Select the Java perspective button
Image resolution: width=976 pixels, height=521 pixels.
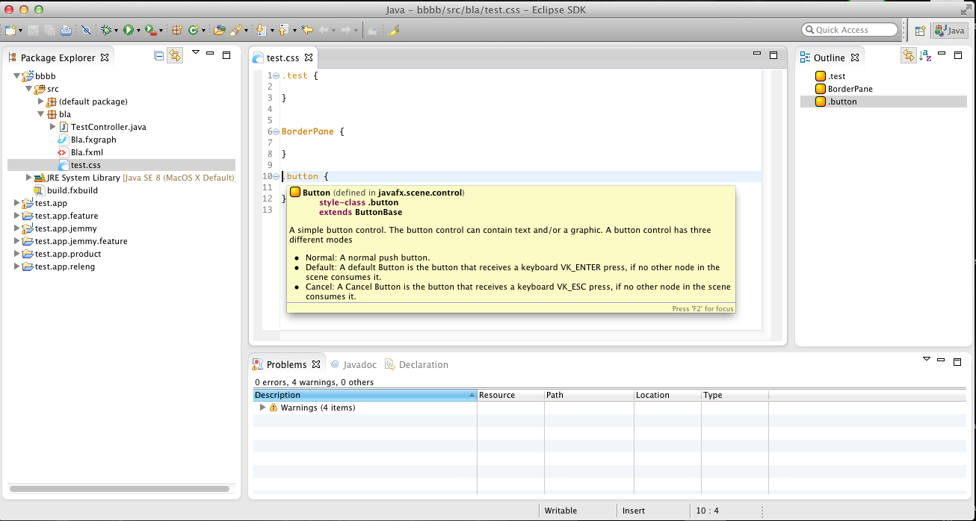pos(950,31)
